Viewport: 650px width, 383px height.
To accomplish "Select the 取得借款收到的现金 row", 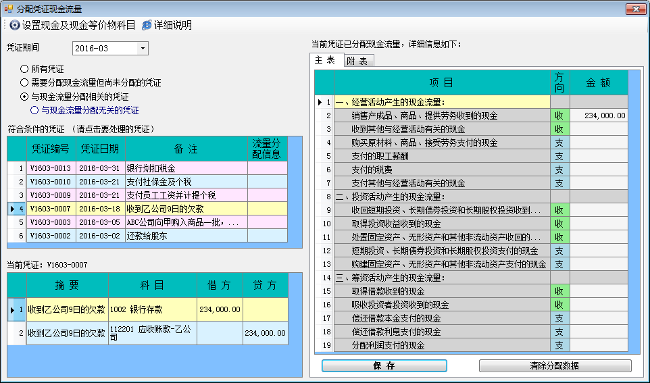I will click(472, 291).
